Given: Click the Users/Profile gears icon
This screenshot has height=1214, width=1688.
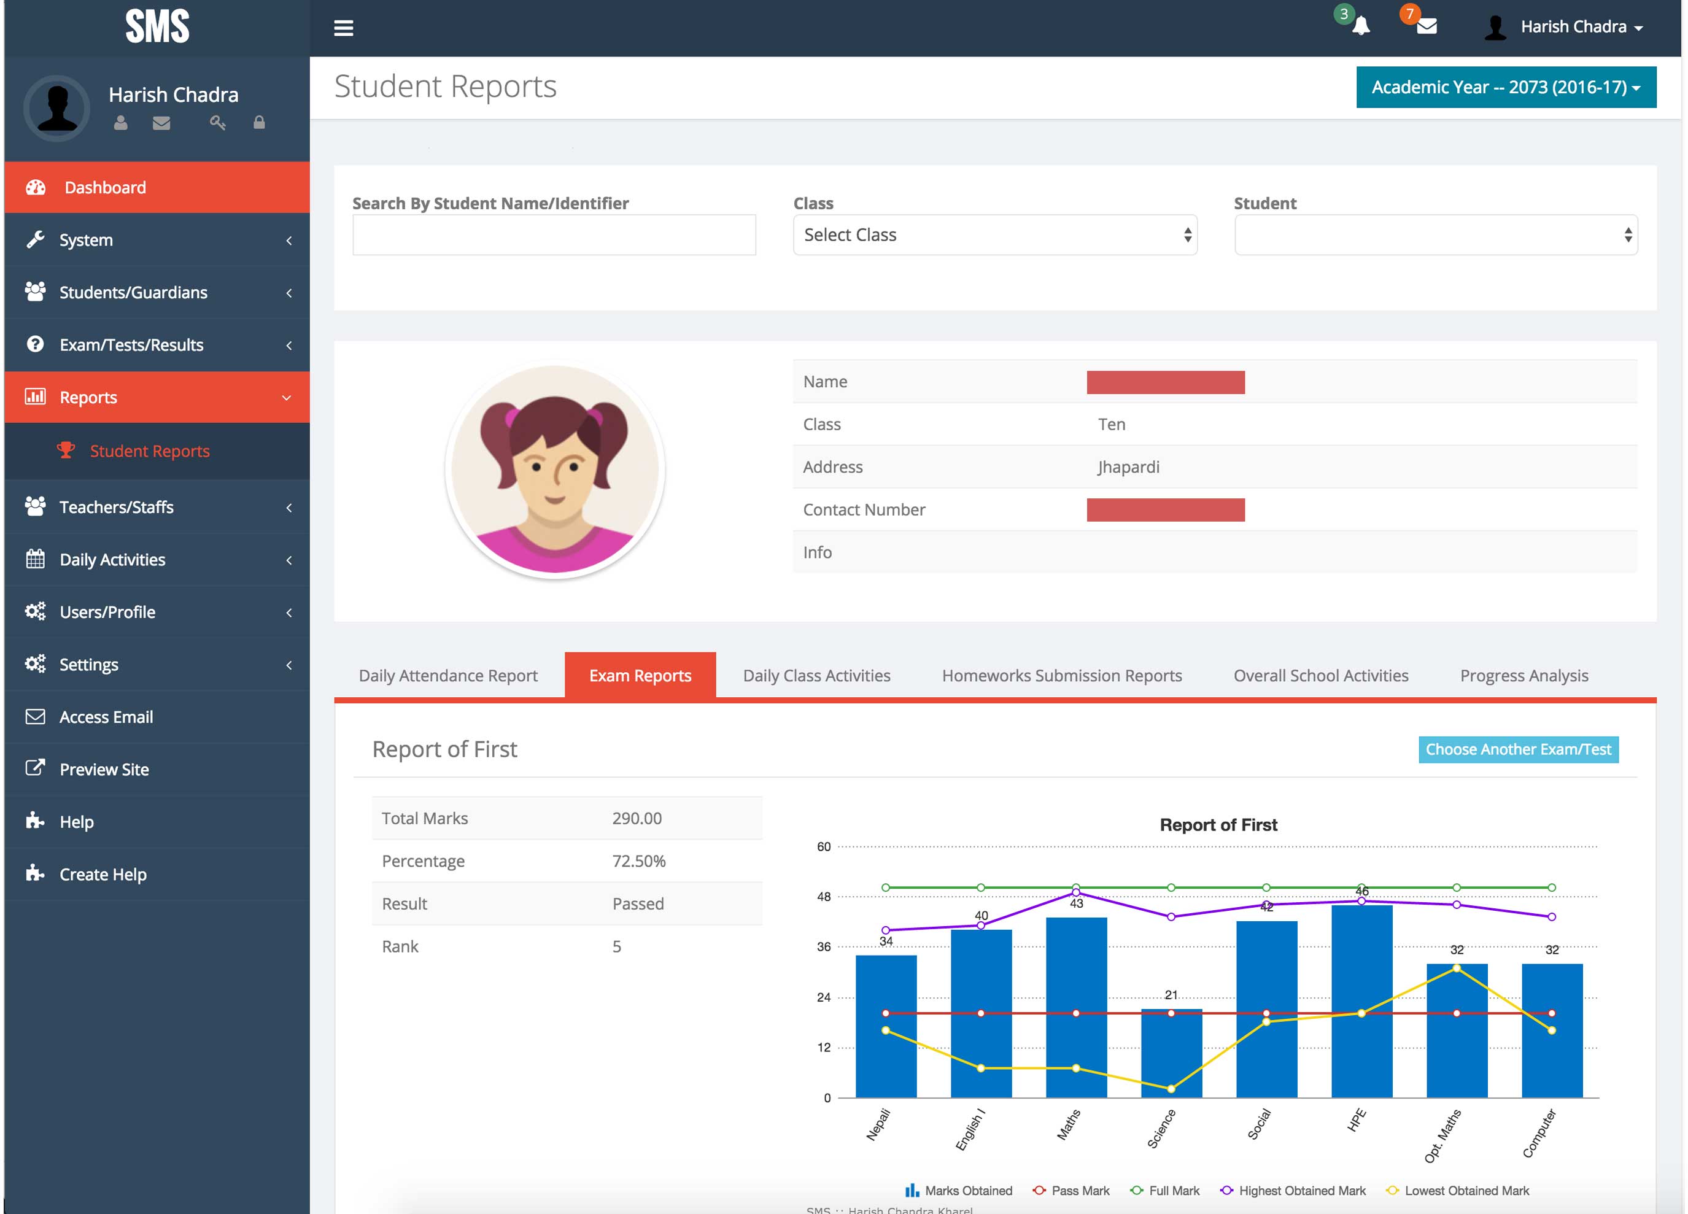Looking at the screenshot, I should tap(35, 611).
